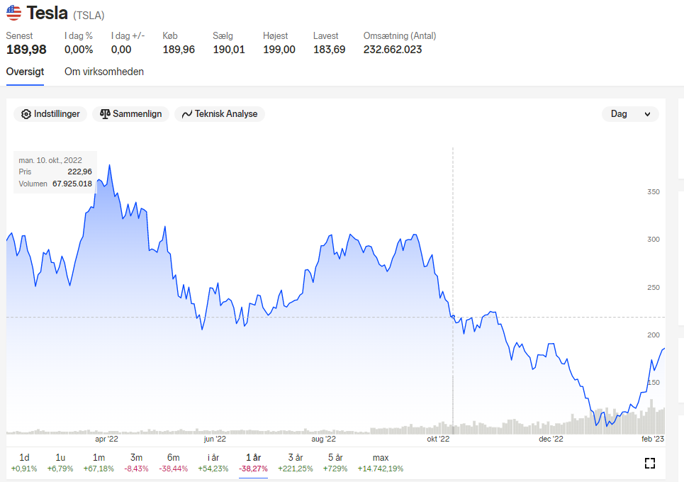This screenshot has height=482, width=684.
Task: Click the chart crosshair point at 10. okt.
Action: click(x=453, y=317)
